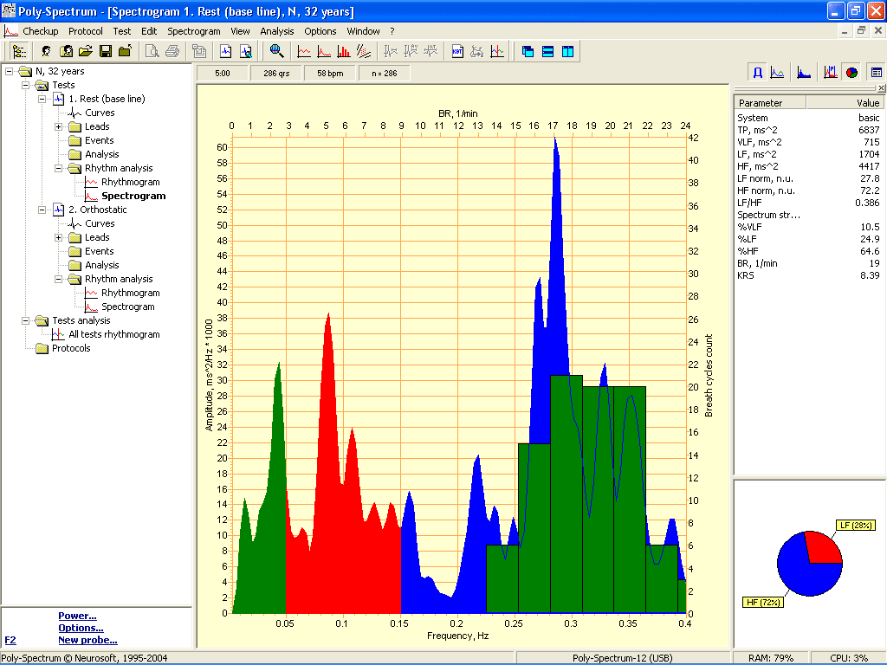Screen dimensions: 887x665
Task: Cascade windows using the overlapping windows icon
Action: point(528,51)
